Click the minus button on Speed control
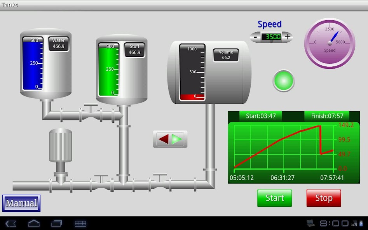Screen dimensions: 368x230 point(255,37)
